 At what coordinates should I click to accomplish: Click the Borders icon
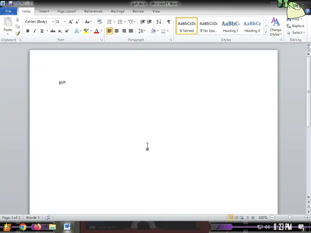pos(163,31)
